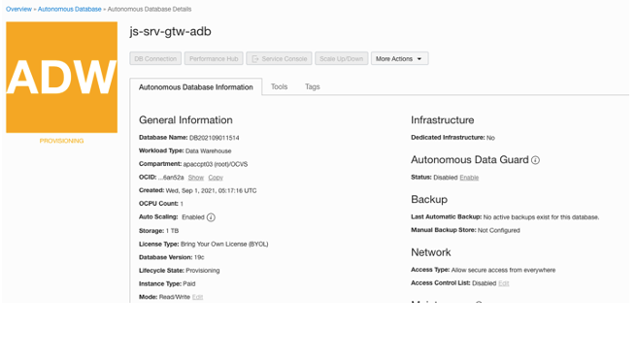The height and width of the screenshot is (362, 637).
Task: Click the Service Console external-link icon
Action: (x=255, y=59)
